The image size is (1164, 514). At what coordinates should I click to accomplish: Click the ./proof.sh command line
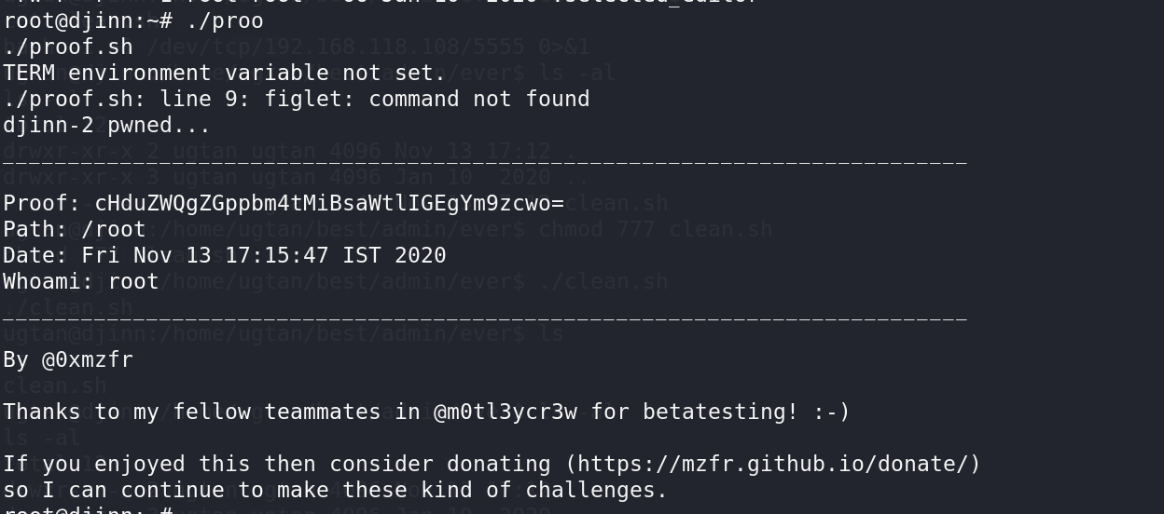(68, 47)
